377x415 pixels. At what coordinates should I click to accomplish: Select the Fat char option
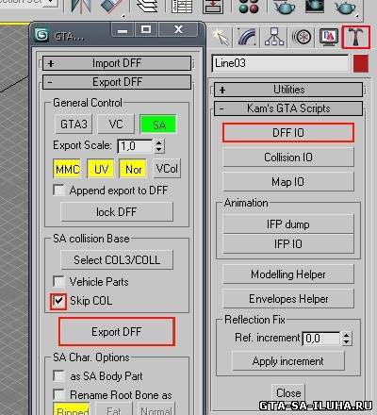pos(114,408)
